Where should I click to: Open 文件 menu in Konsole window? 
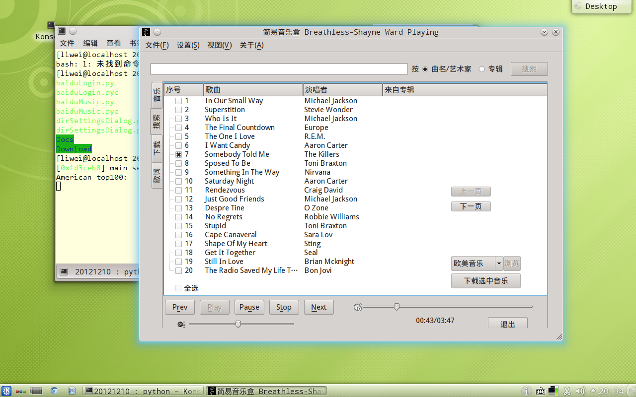[67, 43]
